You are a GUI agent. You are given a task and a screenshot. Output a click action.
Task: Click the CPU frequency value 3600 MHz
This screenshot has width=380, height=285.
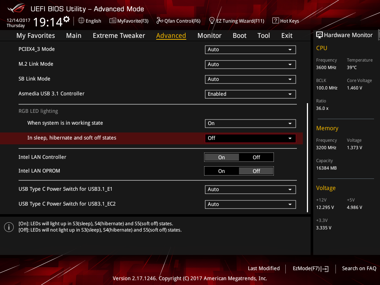326,68
